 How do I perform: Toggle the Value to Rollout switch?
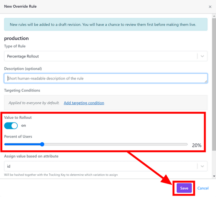[x=11, y=126]
